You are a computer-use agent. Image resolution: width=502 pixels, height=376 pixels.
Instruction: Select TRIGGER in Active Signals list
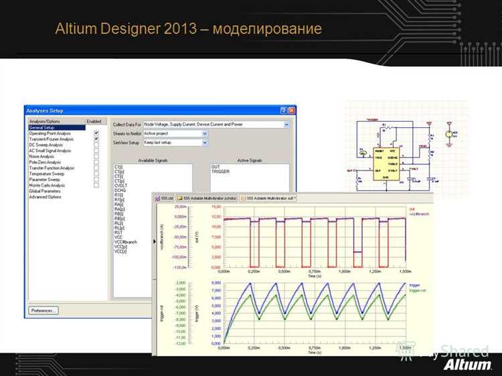point(220,171)
